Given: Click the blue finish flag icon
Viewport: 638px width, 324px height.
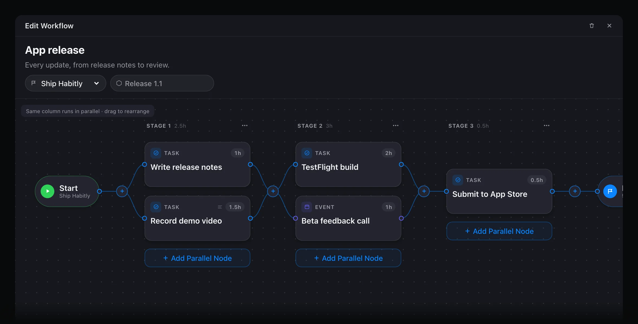Looking at the screenshot, I should 610,191.
